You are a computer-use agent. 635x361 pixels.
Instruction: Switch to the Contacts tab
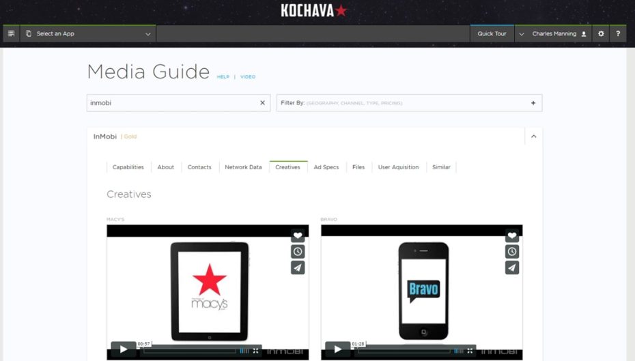[199, 167]
